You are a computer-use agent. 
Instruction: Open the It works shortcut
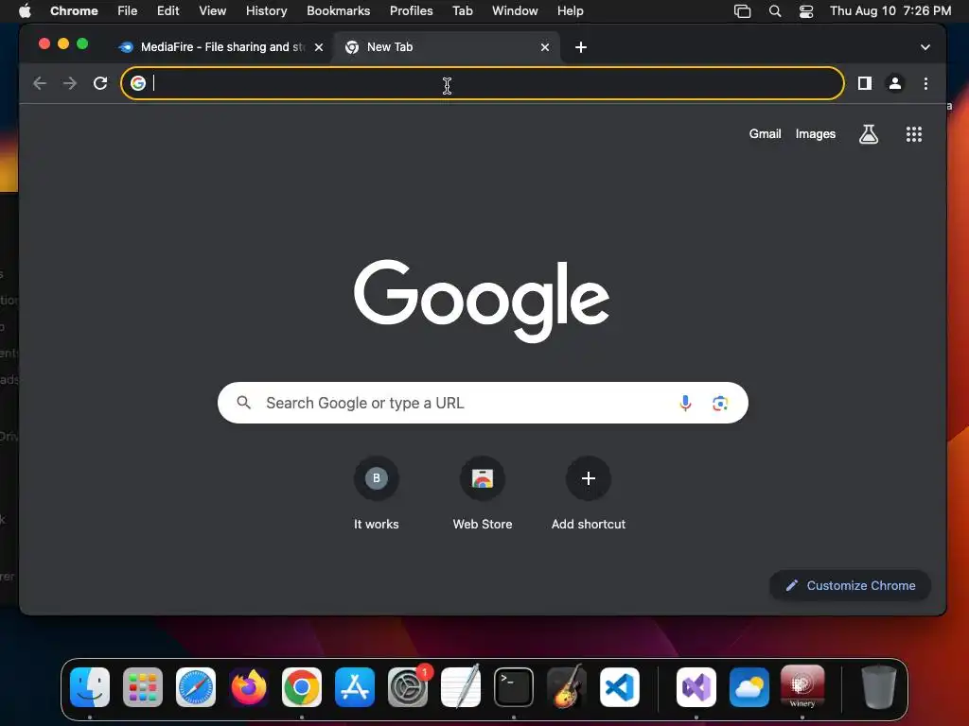pyautogui.click(x=377, y=493)
